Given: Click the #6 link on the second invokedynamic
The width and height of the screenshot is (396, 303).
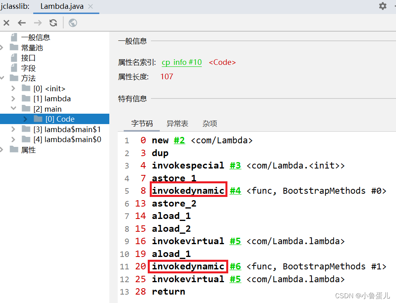Looking at the screenshot, I should click(235, 266).
